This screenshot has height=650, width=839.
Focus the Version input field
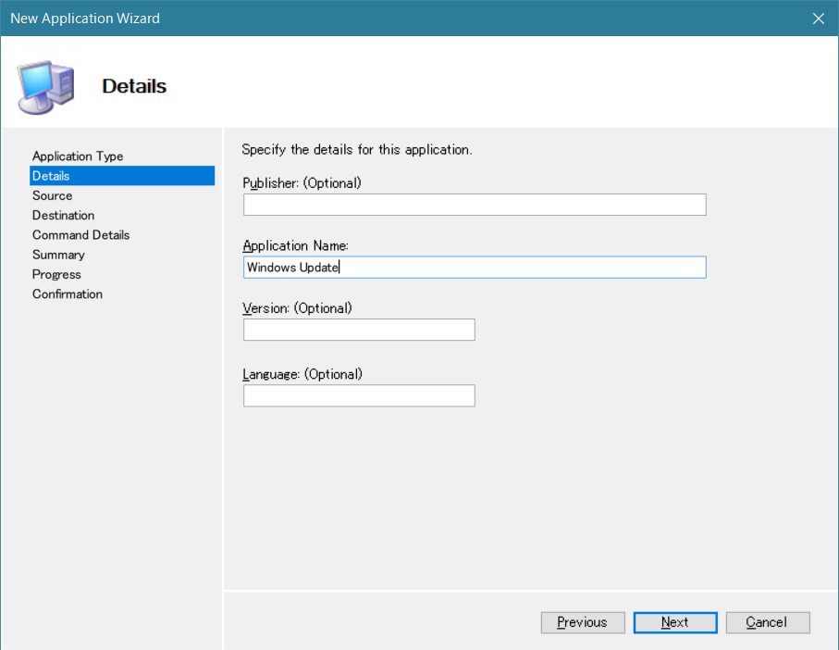(359, 330)
